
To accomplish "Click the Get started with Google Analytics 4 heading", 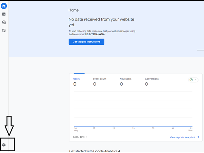I will click(x=95, y=151).
